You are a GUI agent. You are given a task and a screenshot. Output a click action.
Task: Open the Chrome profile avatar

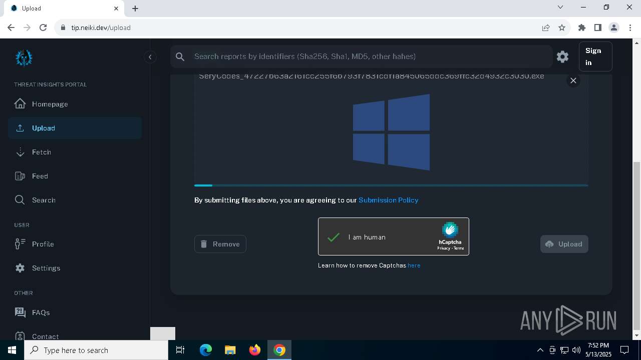614,27
